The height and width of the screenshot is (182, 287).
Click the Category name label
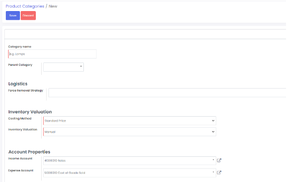[x=19, y=46]
